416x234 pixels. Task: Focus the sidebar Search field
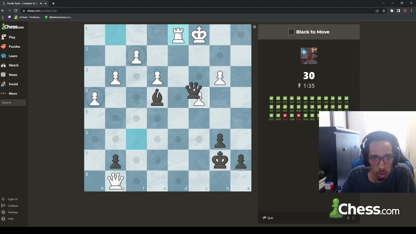[x=13, y=103]
